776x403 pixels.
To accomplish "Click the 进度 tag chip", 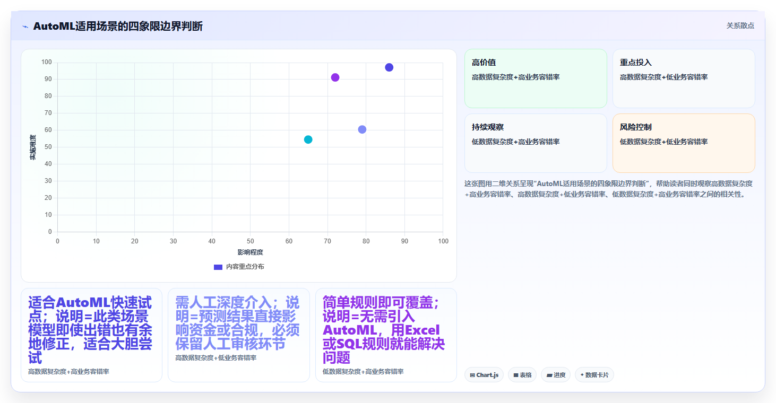I will click(x=556, y=375).
